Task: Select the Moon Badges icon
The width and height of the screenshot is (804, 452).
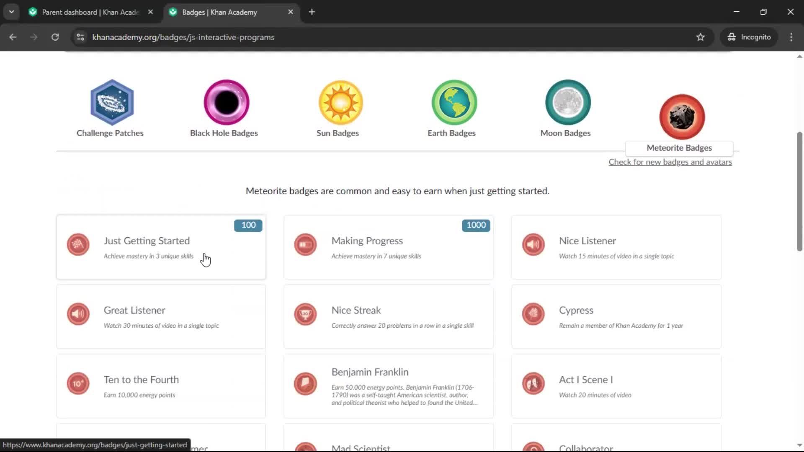Action: pos(568,103)
